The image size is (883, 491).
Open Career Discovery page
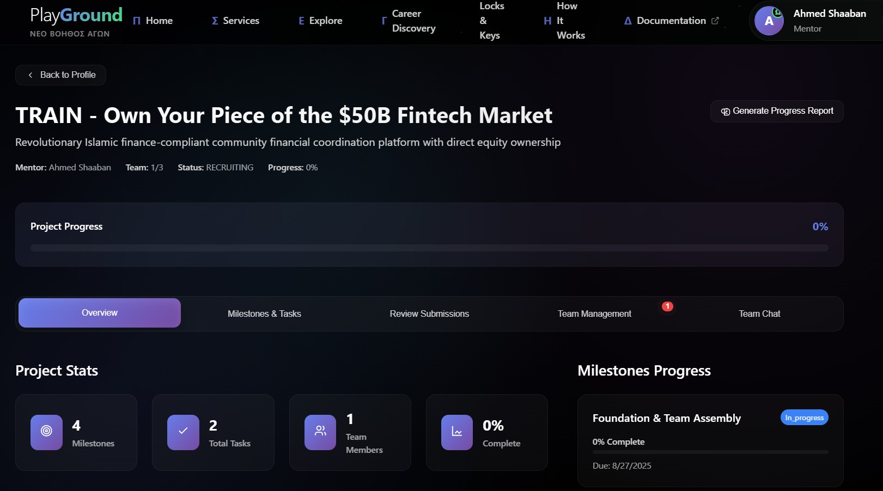pos(413,21)
